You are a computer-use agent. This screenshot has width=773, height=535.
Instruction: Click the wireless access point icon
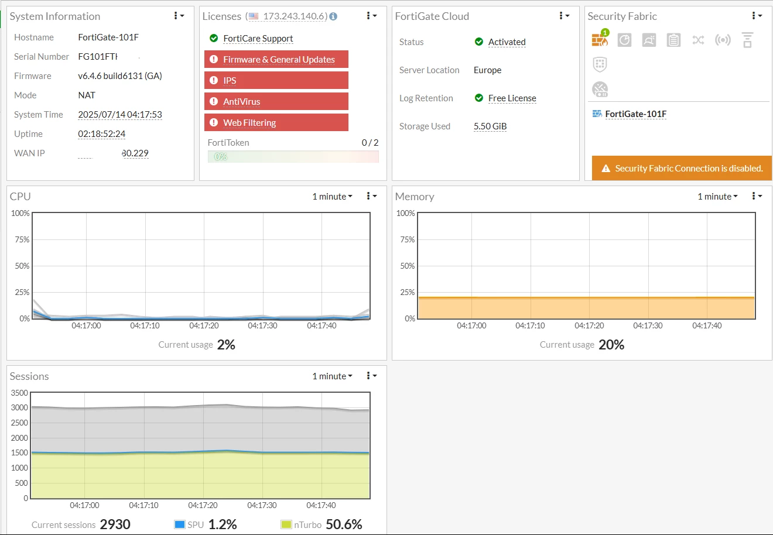coord(723,40)
